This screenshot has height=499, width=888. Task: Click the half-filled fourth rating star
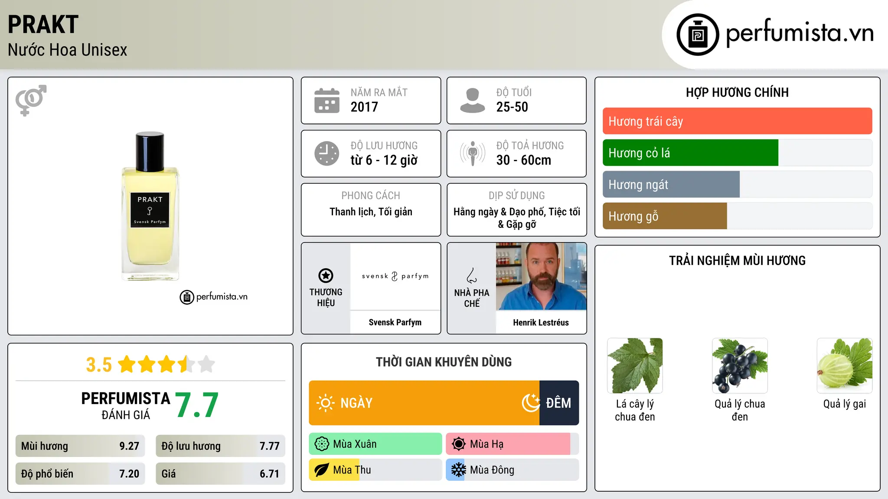[186, 364]
